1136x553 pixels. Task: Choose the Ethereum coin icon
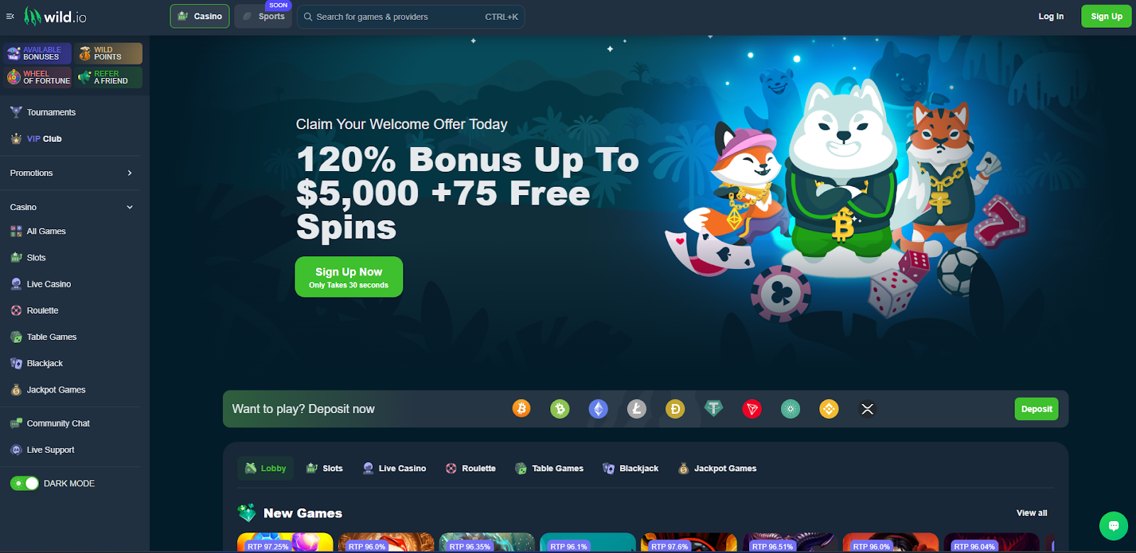pos(599,409)
